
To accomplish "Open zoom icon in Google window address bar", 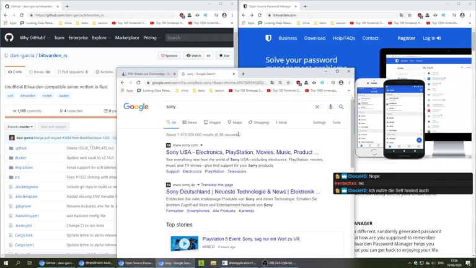I will coord(280,83).
